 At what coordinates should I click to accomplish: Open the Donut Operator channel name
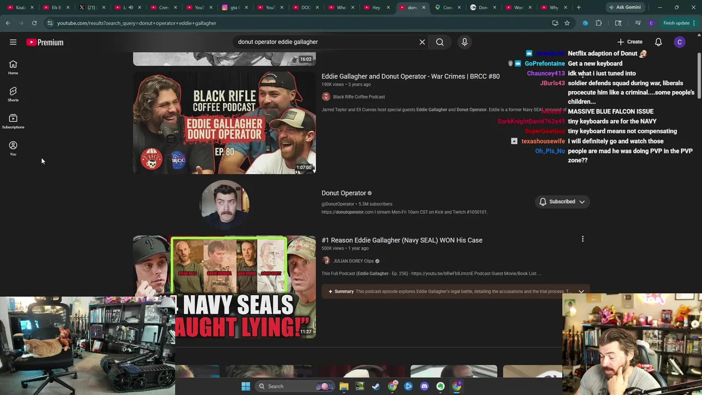pyautogui.click(x=343, y=193)
